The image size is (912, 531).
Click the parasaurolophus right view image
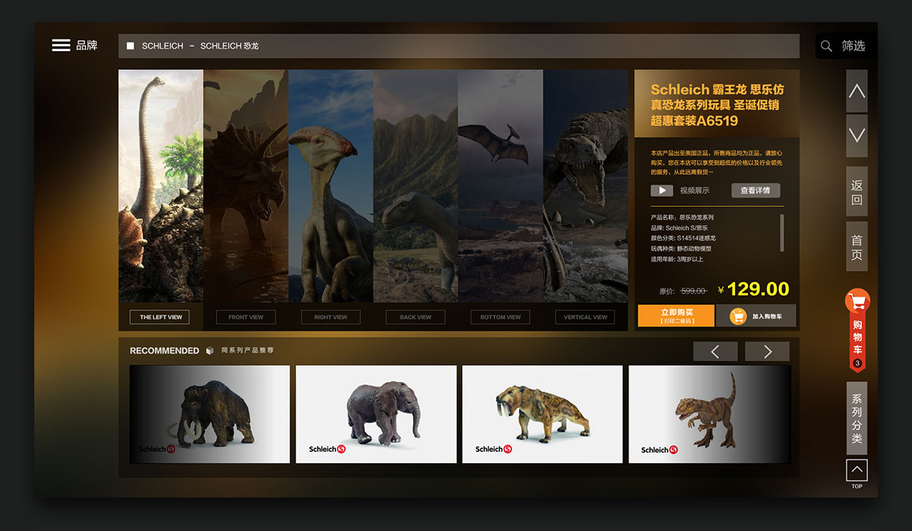point(331,186)
